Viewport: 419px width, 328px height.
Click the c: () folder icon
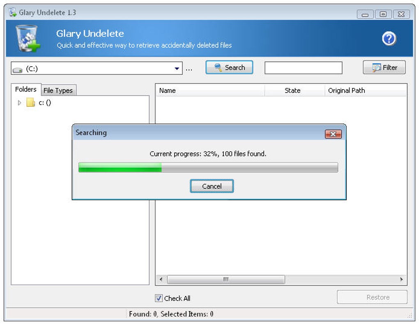30,102
